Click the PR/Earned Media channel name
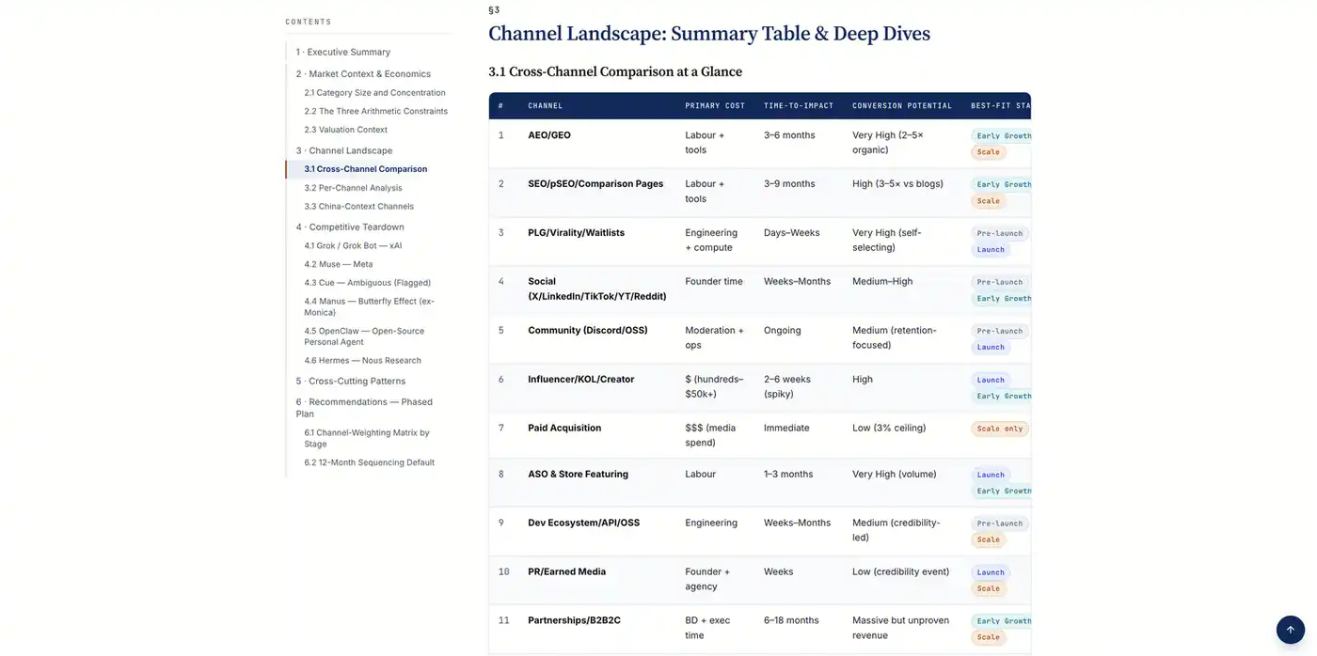1317x656 pixels. point(566,571)
